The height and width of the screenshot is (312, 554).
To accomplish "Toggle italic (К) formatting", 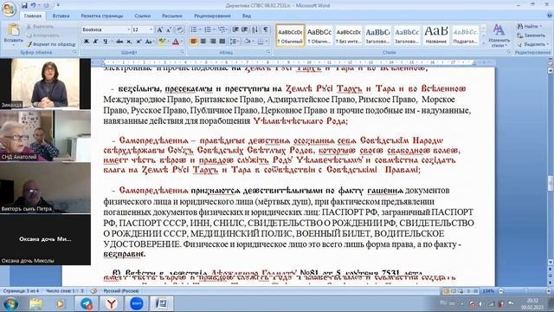I will [95, 42].
